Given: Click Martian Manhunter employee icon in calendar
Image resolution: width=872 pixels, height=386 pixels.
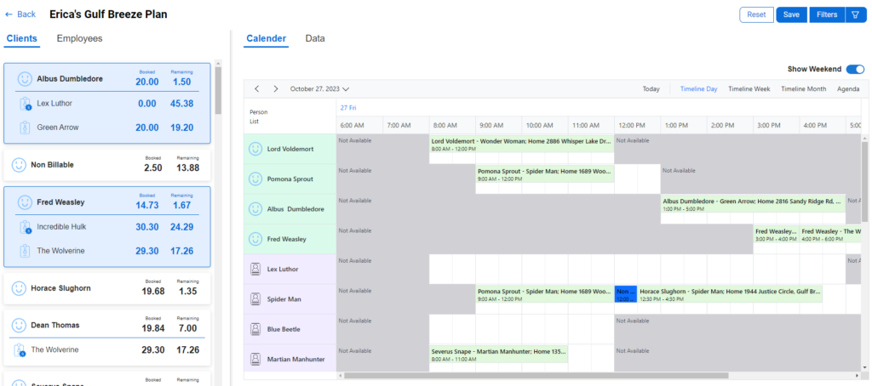Looking at the screenshot, I should (255, 359).
